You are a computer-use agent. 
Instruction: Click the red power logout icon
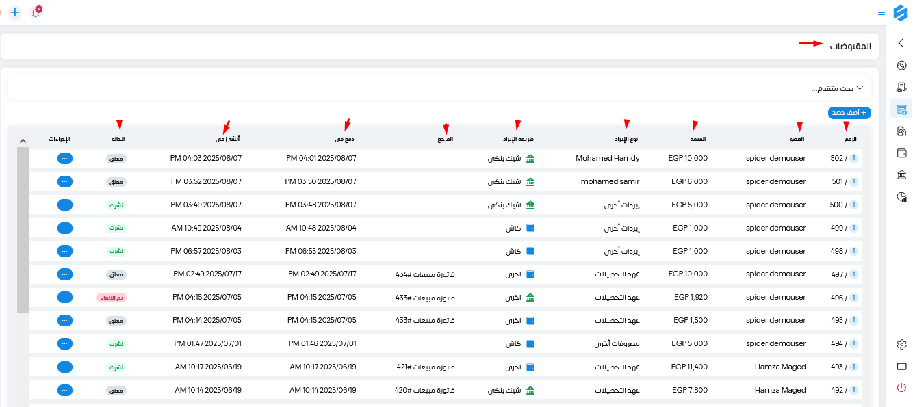pos(901,388)
